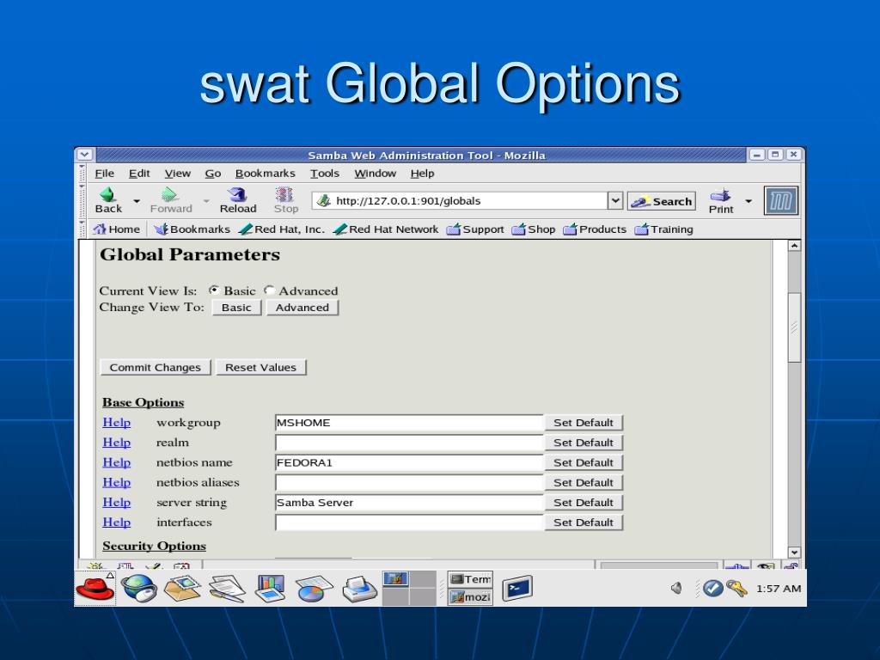880x660 pixels.
Task: Open the Bookmarks menu
Action: coord(265,174)
